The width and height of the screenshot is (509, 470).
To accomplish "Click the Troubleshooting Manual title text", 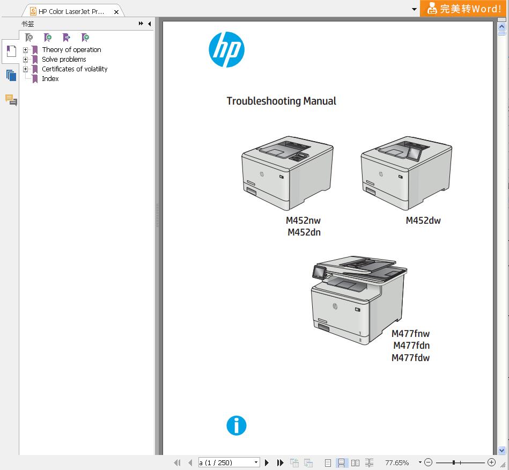I will pos(281,101).
